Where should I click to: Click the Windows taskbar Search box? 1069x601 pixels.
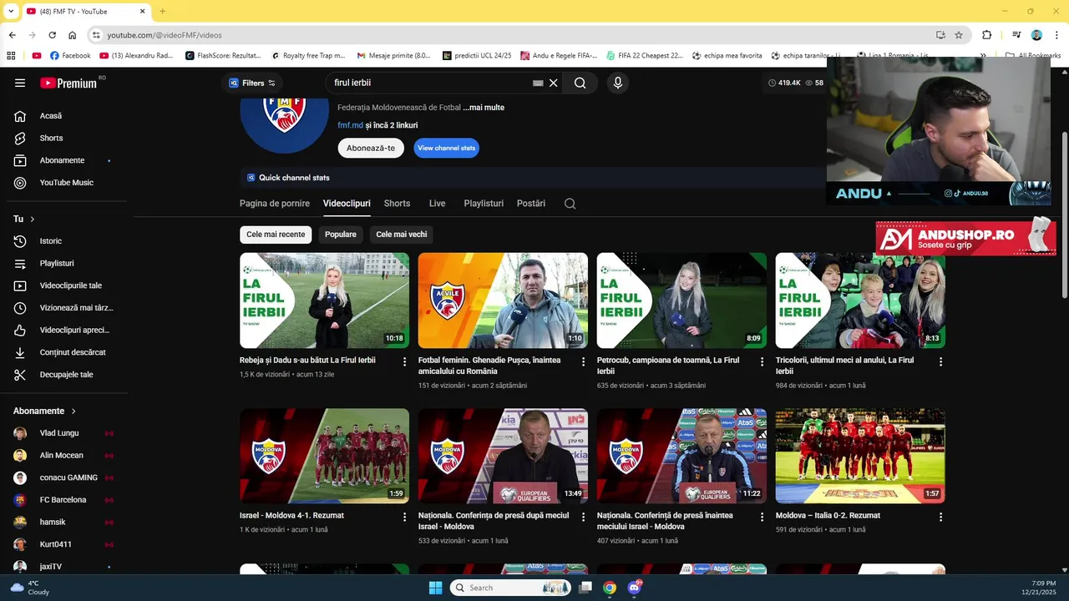pyautogui.click(x=511, y=588)
